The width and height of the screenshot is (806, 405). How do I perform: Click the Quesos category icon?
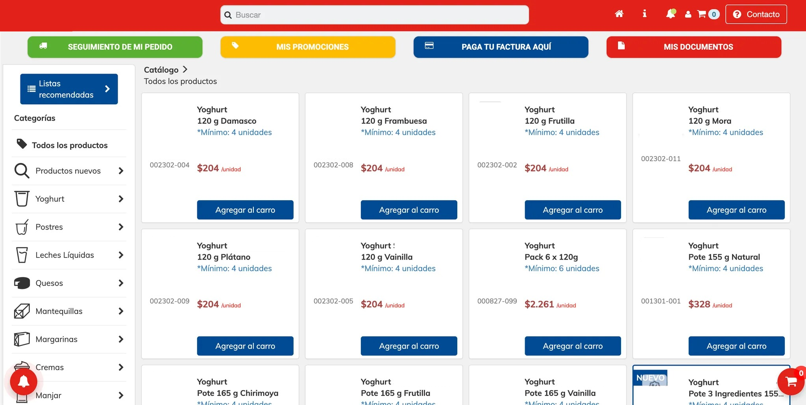point(22,283)
